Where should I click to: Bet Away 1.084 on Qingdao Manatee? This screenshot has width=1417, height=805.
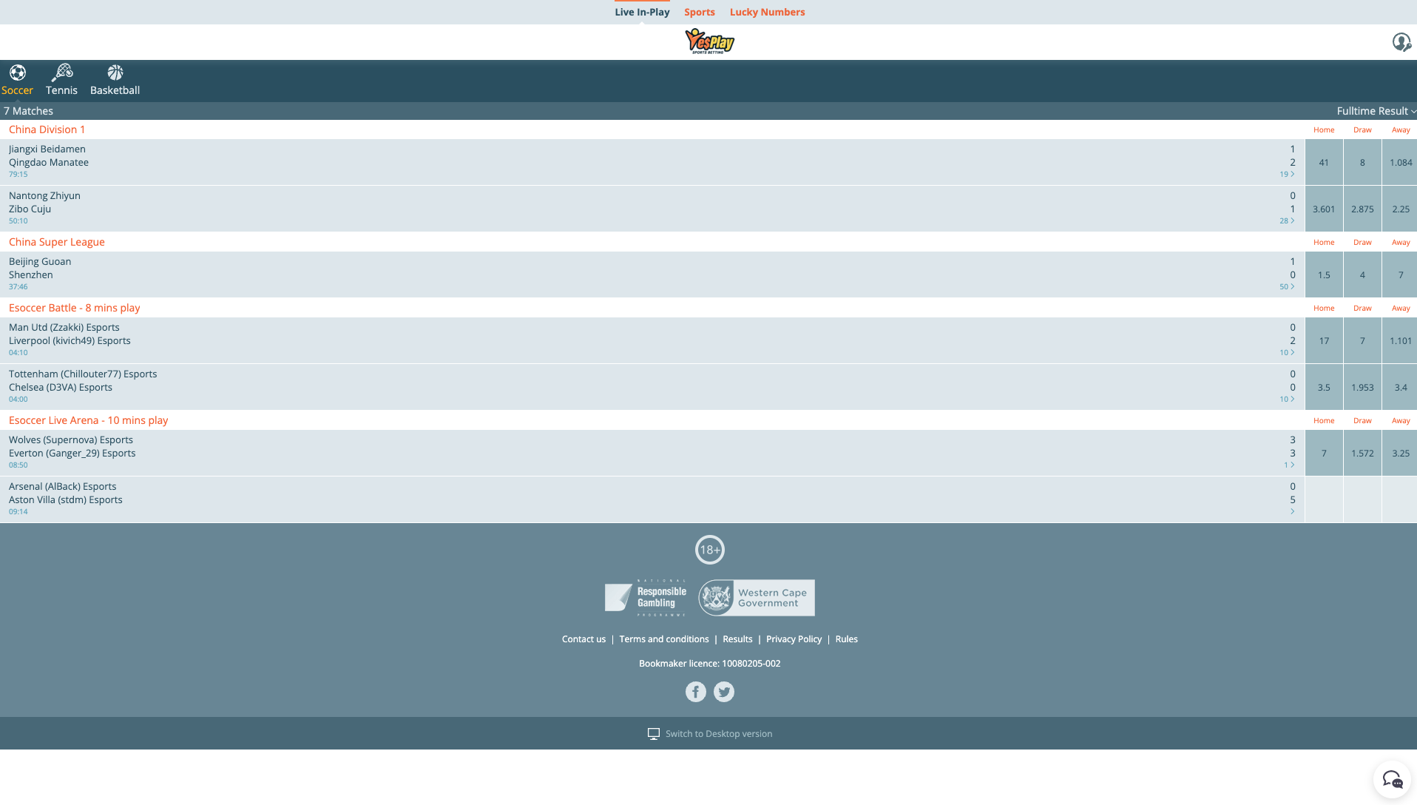pos(1400,163)
